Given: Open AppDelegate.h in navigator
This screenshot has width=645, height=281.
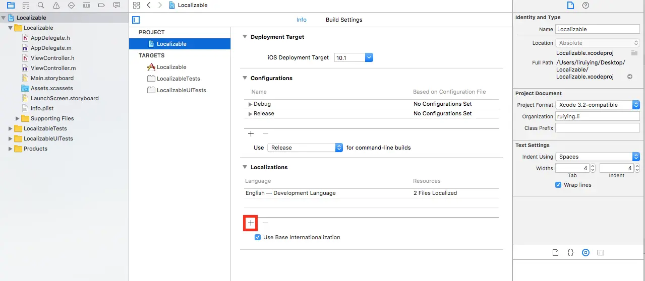Looking at the screenshot, I should (50, 38).
